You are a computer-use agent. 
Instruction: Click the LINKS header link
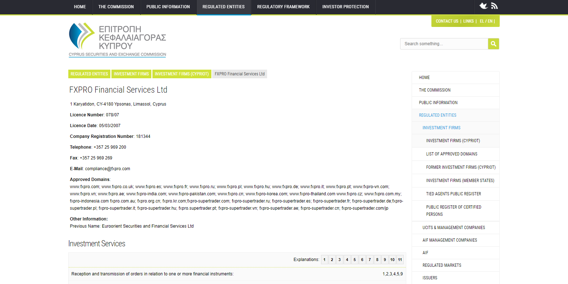tap(468, 21)
